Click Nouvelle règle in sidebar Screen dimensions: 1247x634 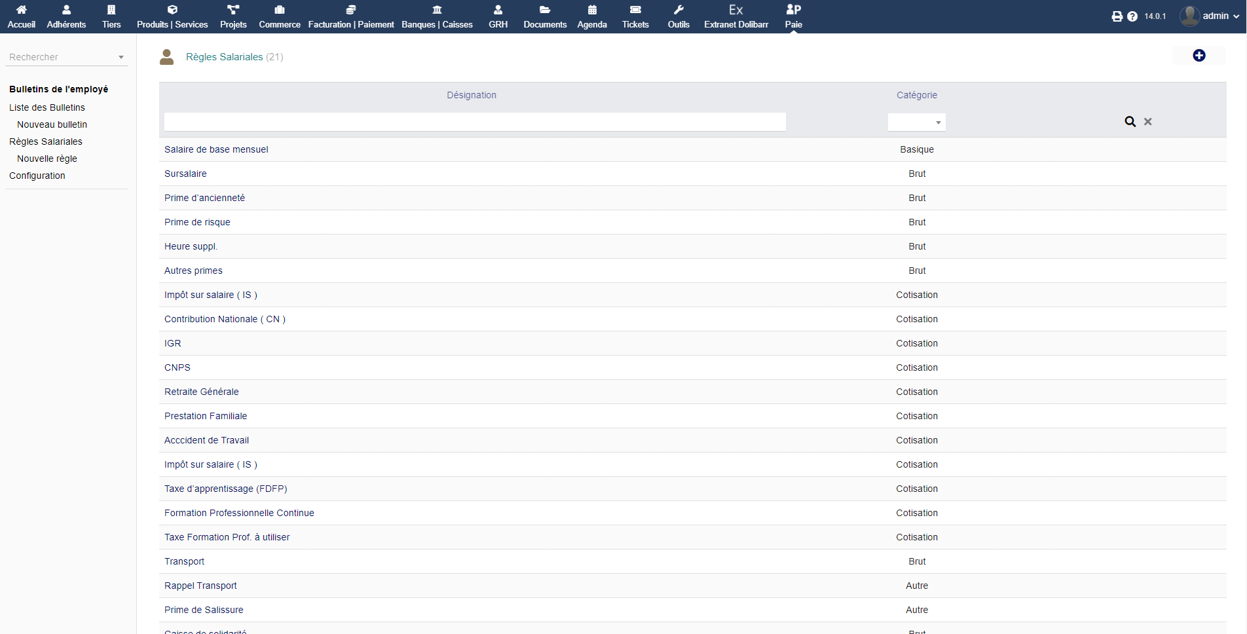pos(47,158)
